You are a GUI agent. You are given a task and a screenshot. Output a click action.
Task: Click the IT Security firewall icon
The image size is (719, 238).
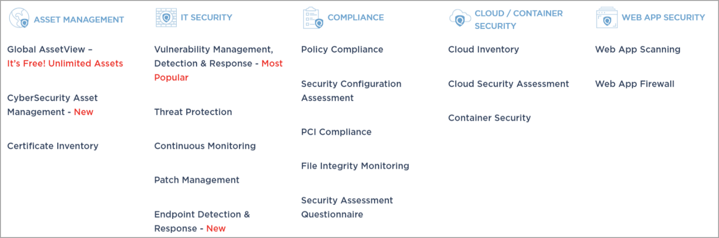166,17
